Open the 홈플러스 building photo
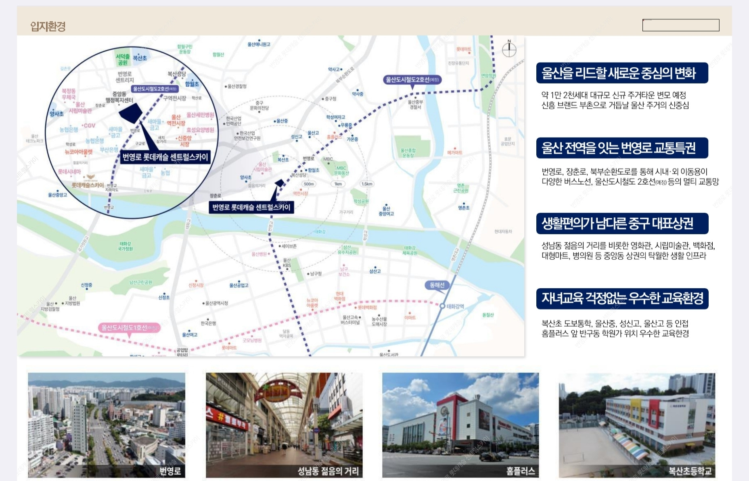The height and width of the screenshot is (481, 749). tap(460, 425)
